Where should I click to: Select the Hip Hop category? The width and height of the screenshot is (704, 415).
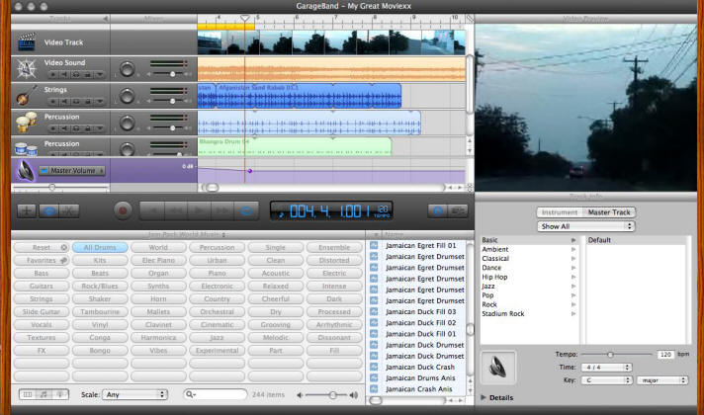pos(529,277)
